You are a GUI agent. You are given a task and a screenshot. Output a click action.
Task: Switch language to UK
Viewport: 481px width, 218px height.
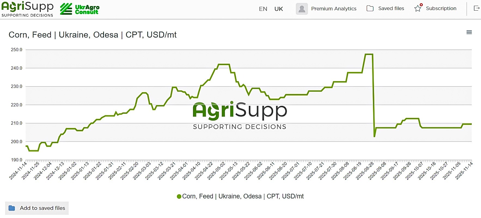(279, 9)
